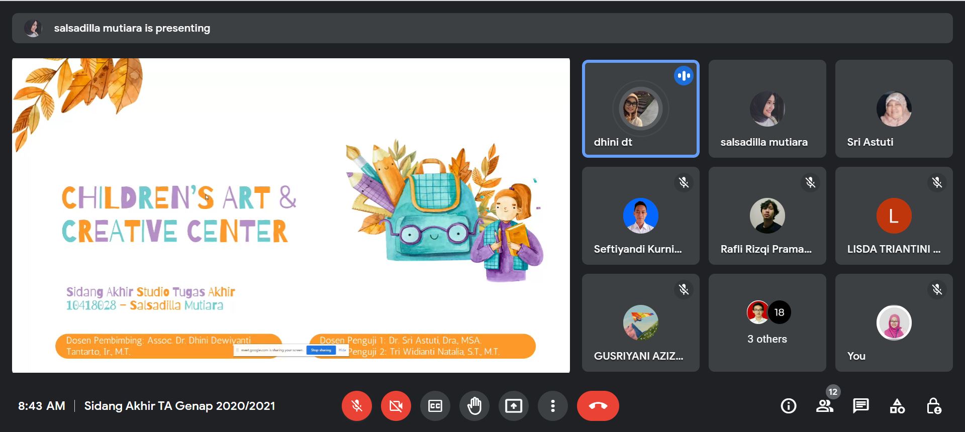
Task: Open the Activities panel
Action: [x=897, y=406]
